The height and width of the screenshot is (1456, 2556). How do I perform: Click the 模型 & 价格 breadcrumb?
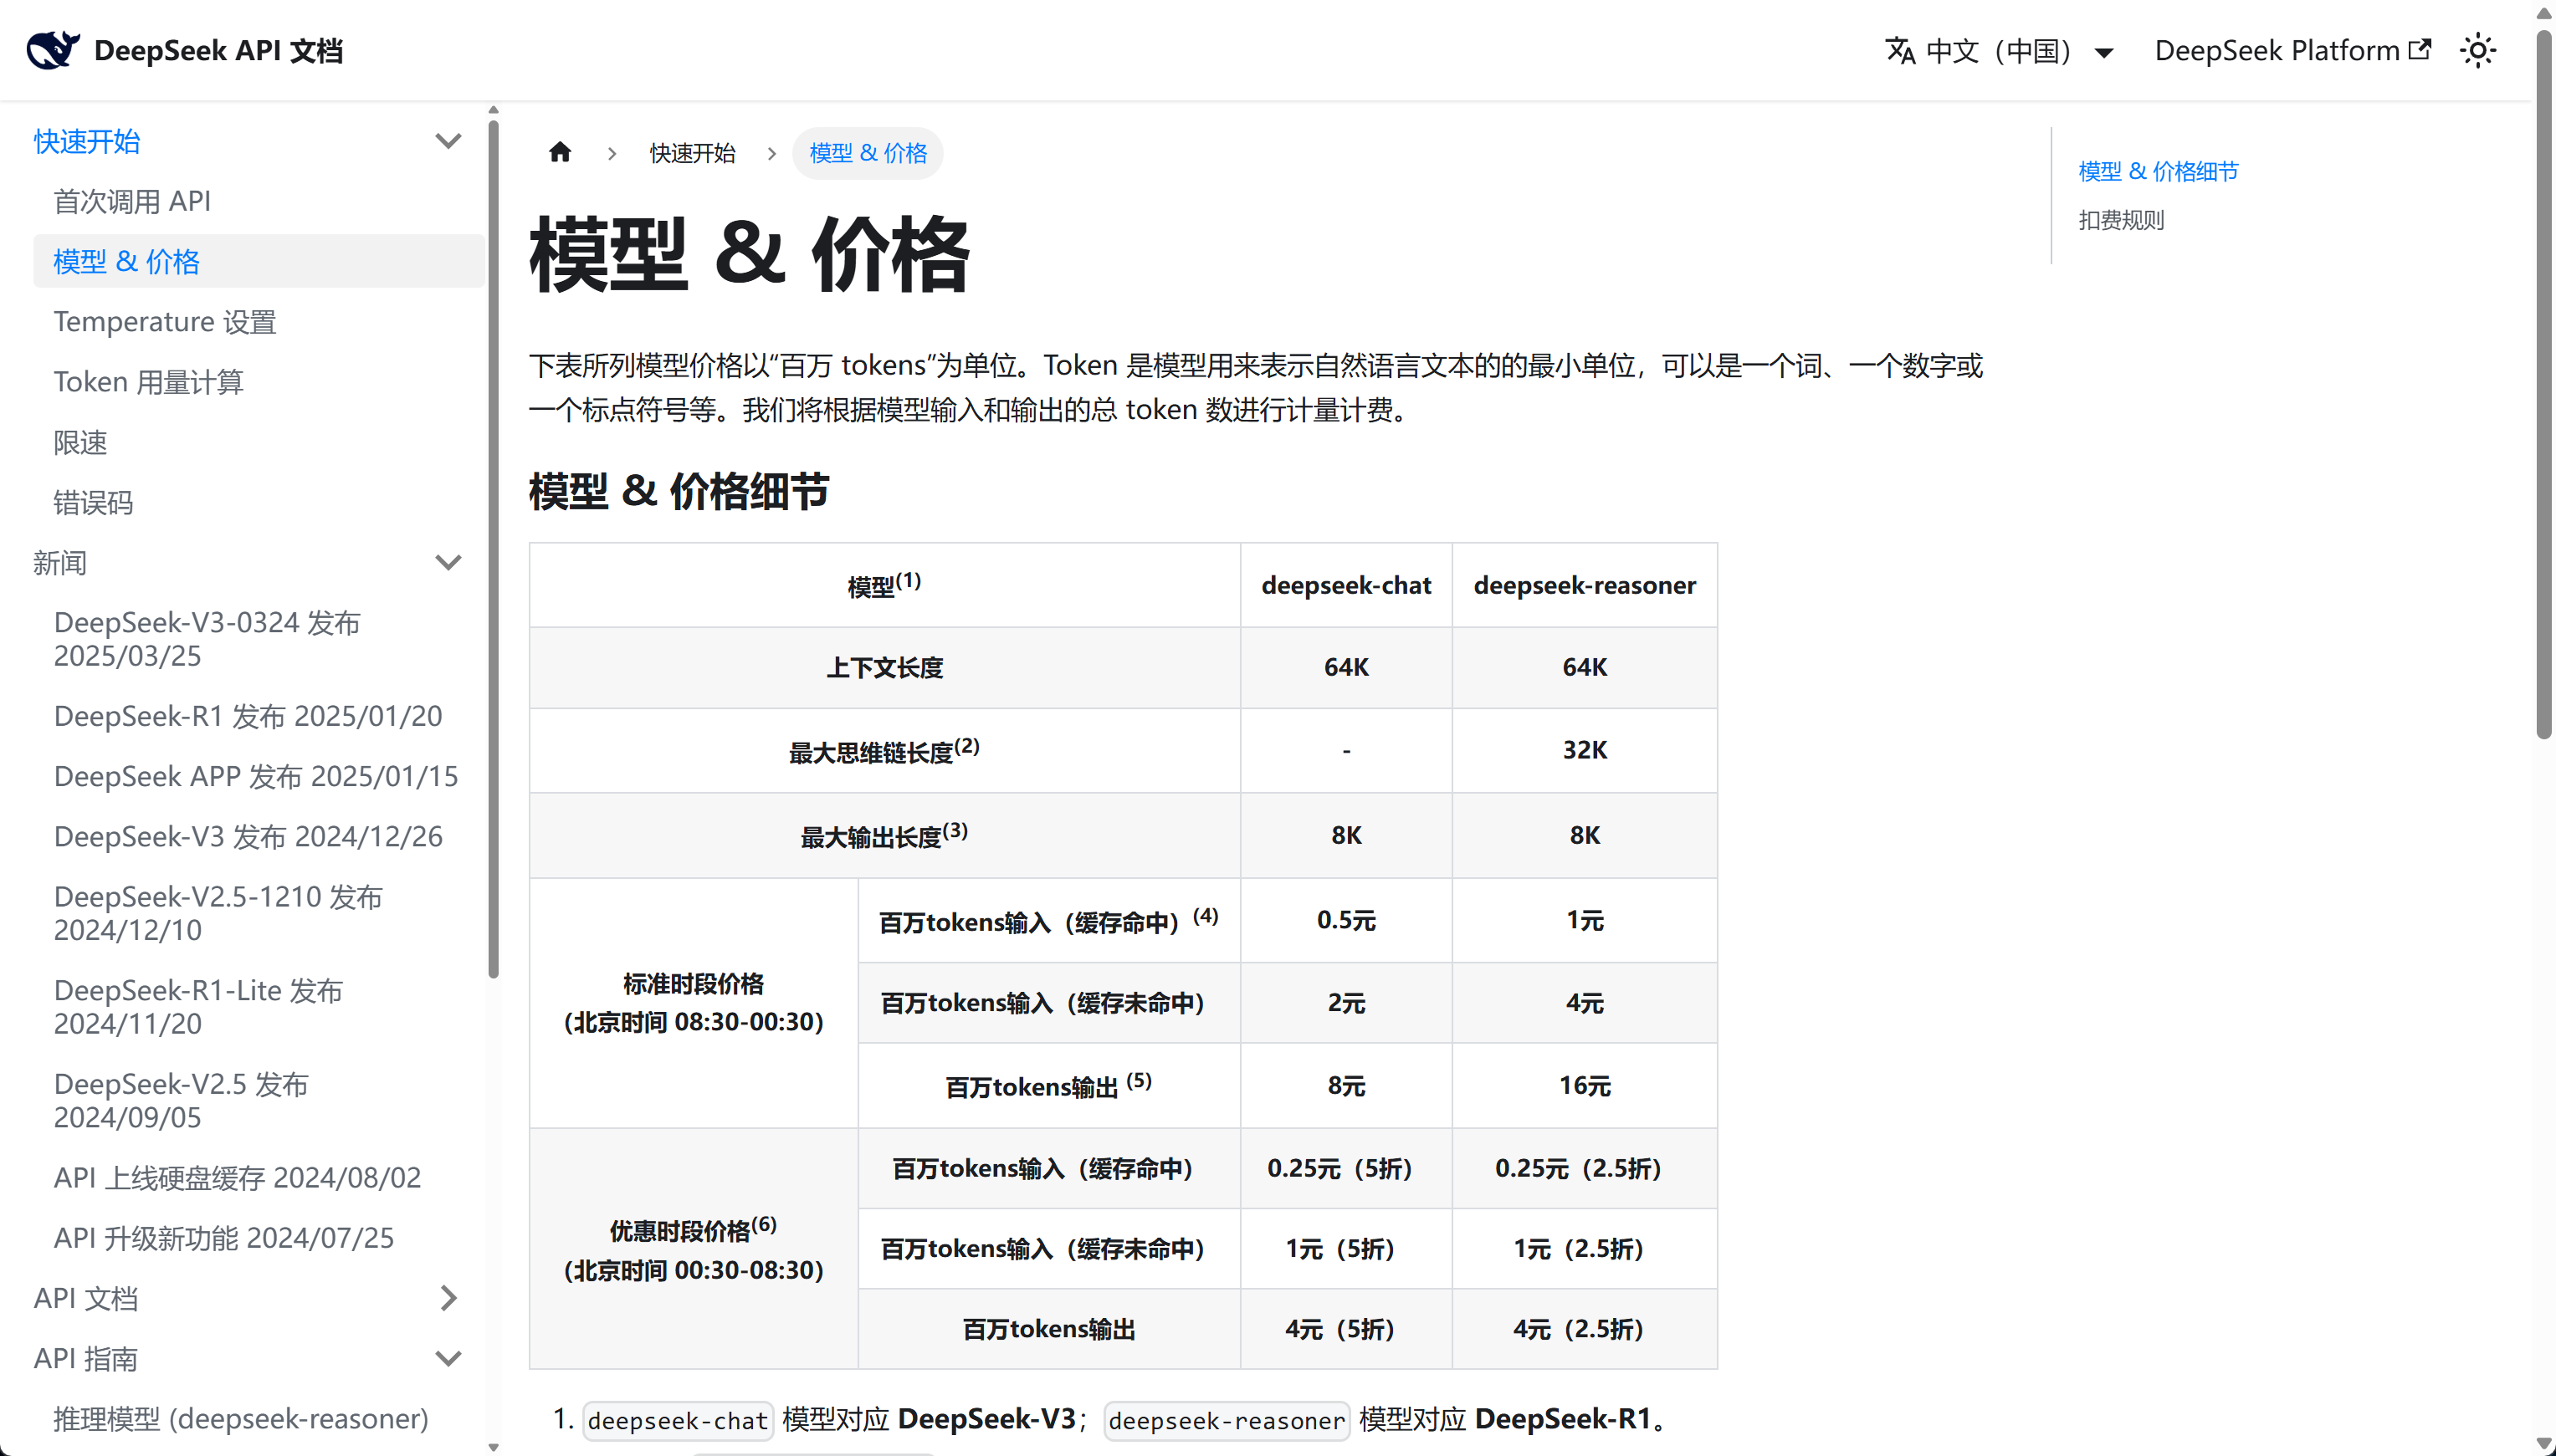point(868,153)
